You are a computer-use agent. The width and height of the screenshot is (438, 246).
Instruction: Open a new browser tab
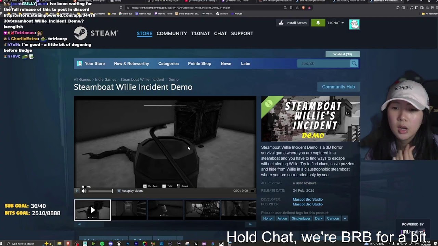pyautogui.click(x=408, y=1)
